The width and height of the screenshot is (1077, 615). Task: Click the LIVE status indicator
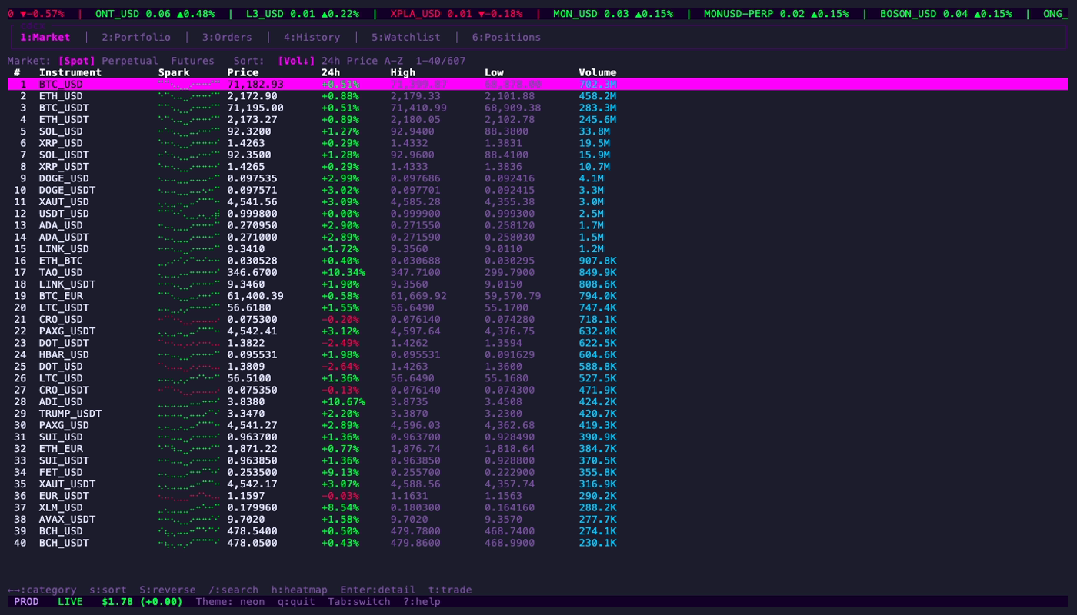pos(69,601)
